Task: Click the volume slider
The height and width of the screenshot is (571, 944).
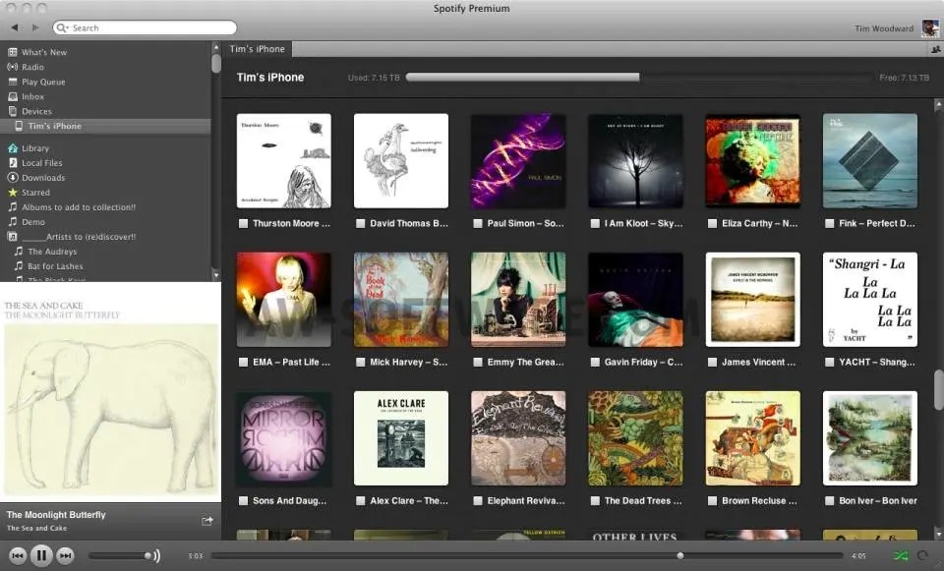Action: 119,555
